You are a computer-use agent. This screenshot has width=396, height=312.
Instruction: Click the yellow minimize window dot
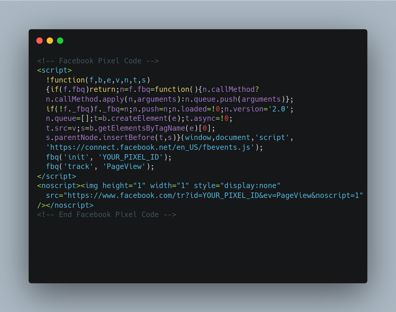(x=50, y=41)
